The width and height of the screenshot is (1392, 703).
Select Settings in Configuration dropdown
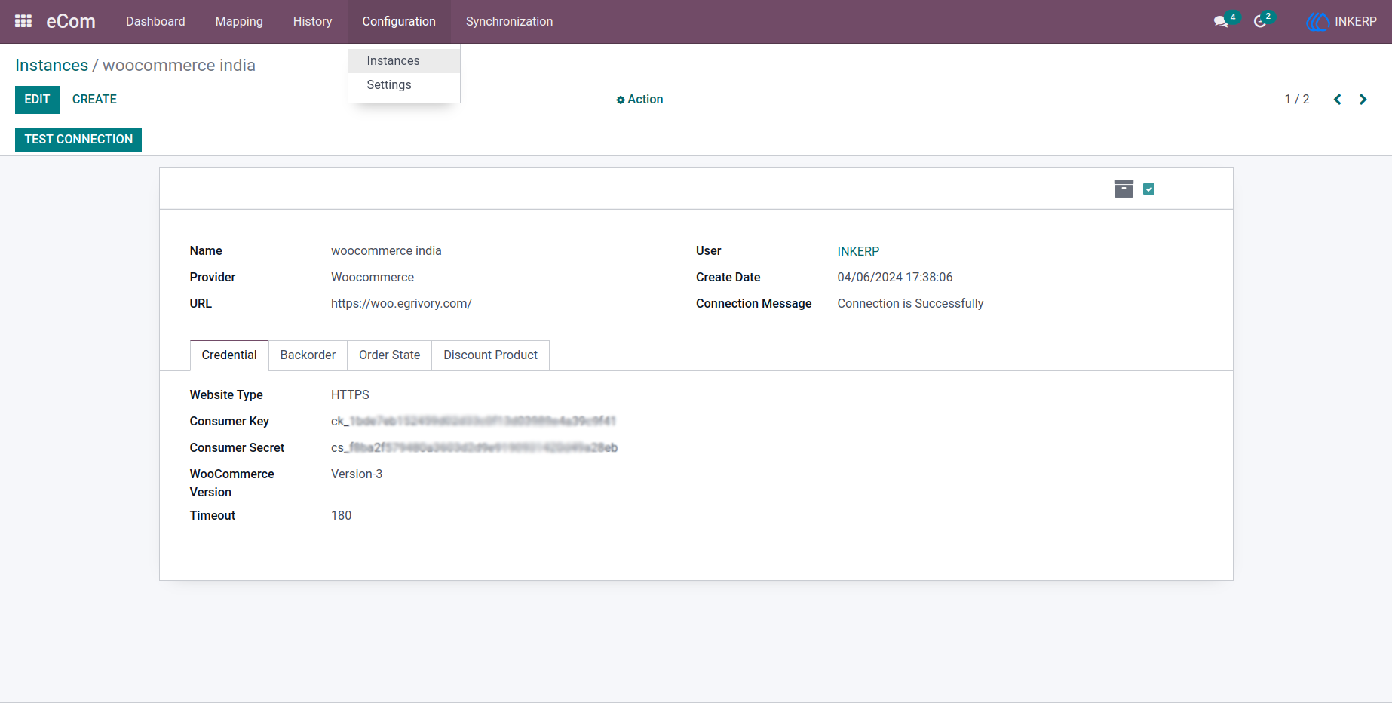[x=404, y=85]
